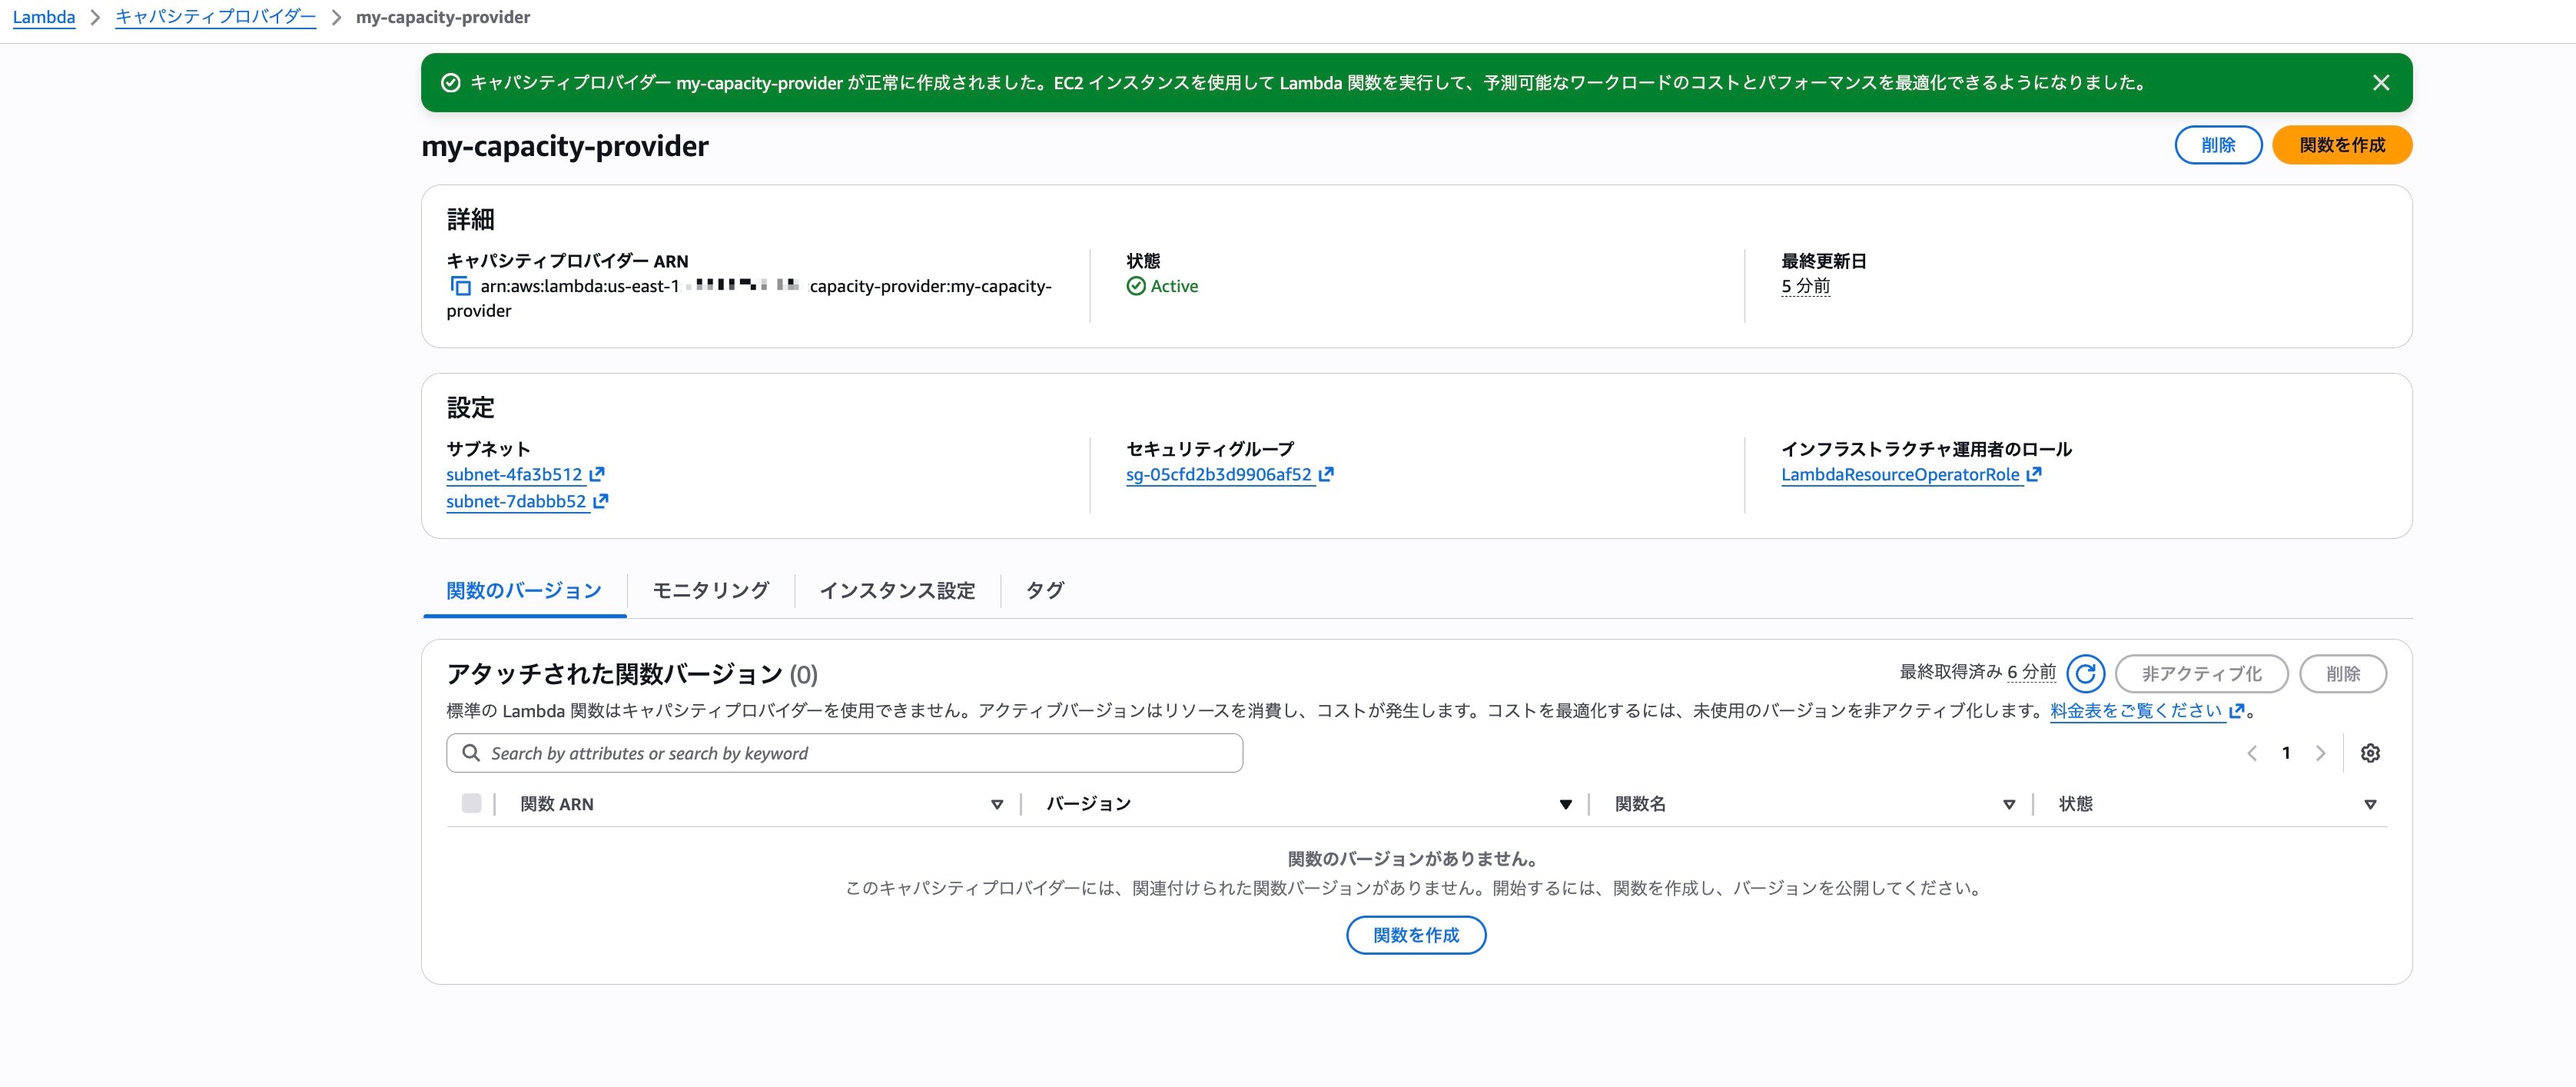Open subnet-4fa3b512 via external link icon

[599, 474]
